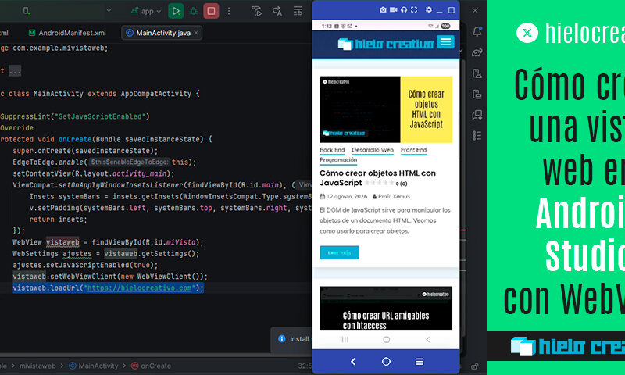Click the read-only lock icon in status bar
Screen dimensions: 625x375
(x=475, y=366)
